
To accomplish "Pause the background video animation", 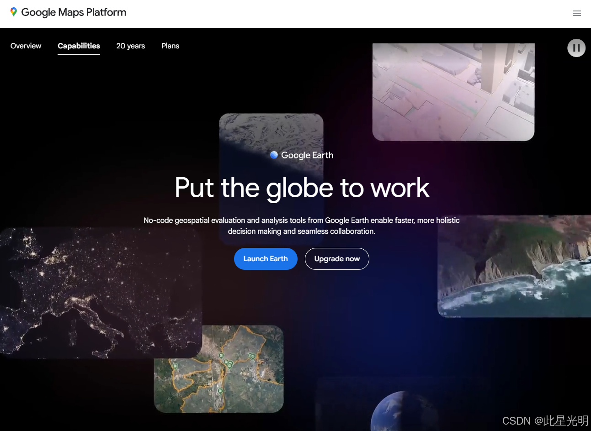I will pos(576,48).
